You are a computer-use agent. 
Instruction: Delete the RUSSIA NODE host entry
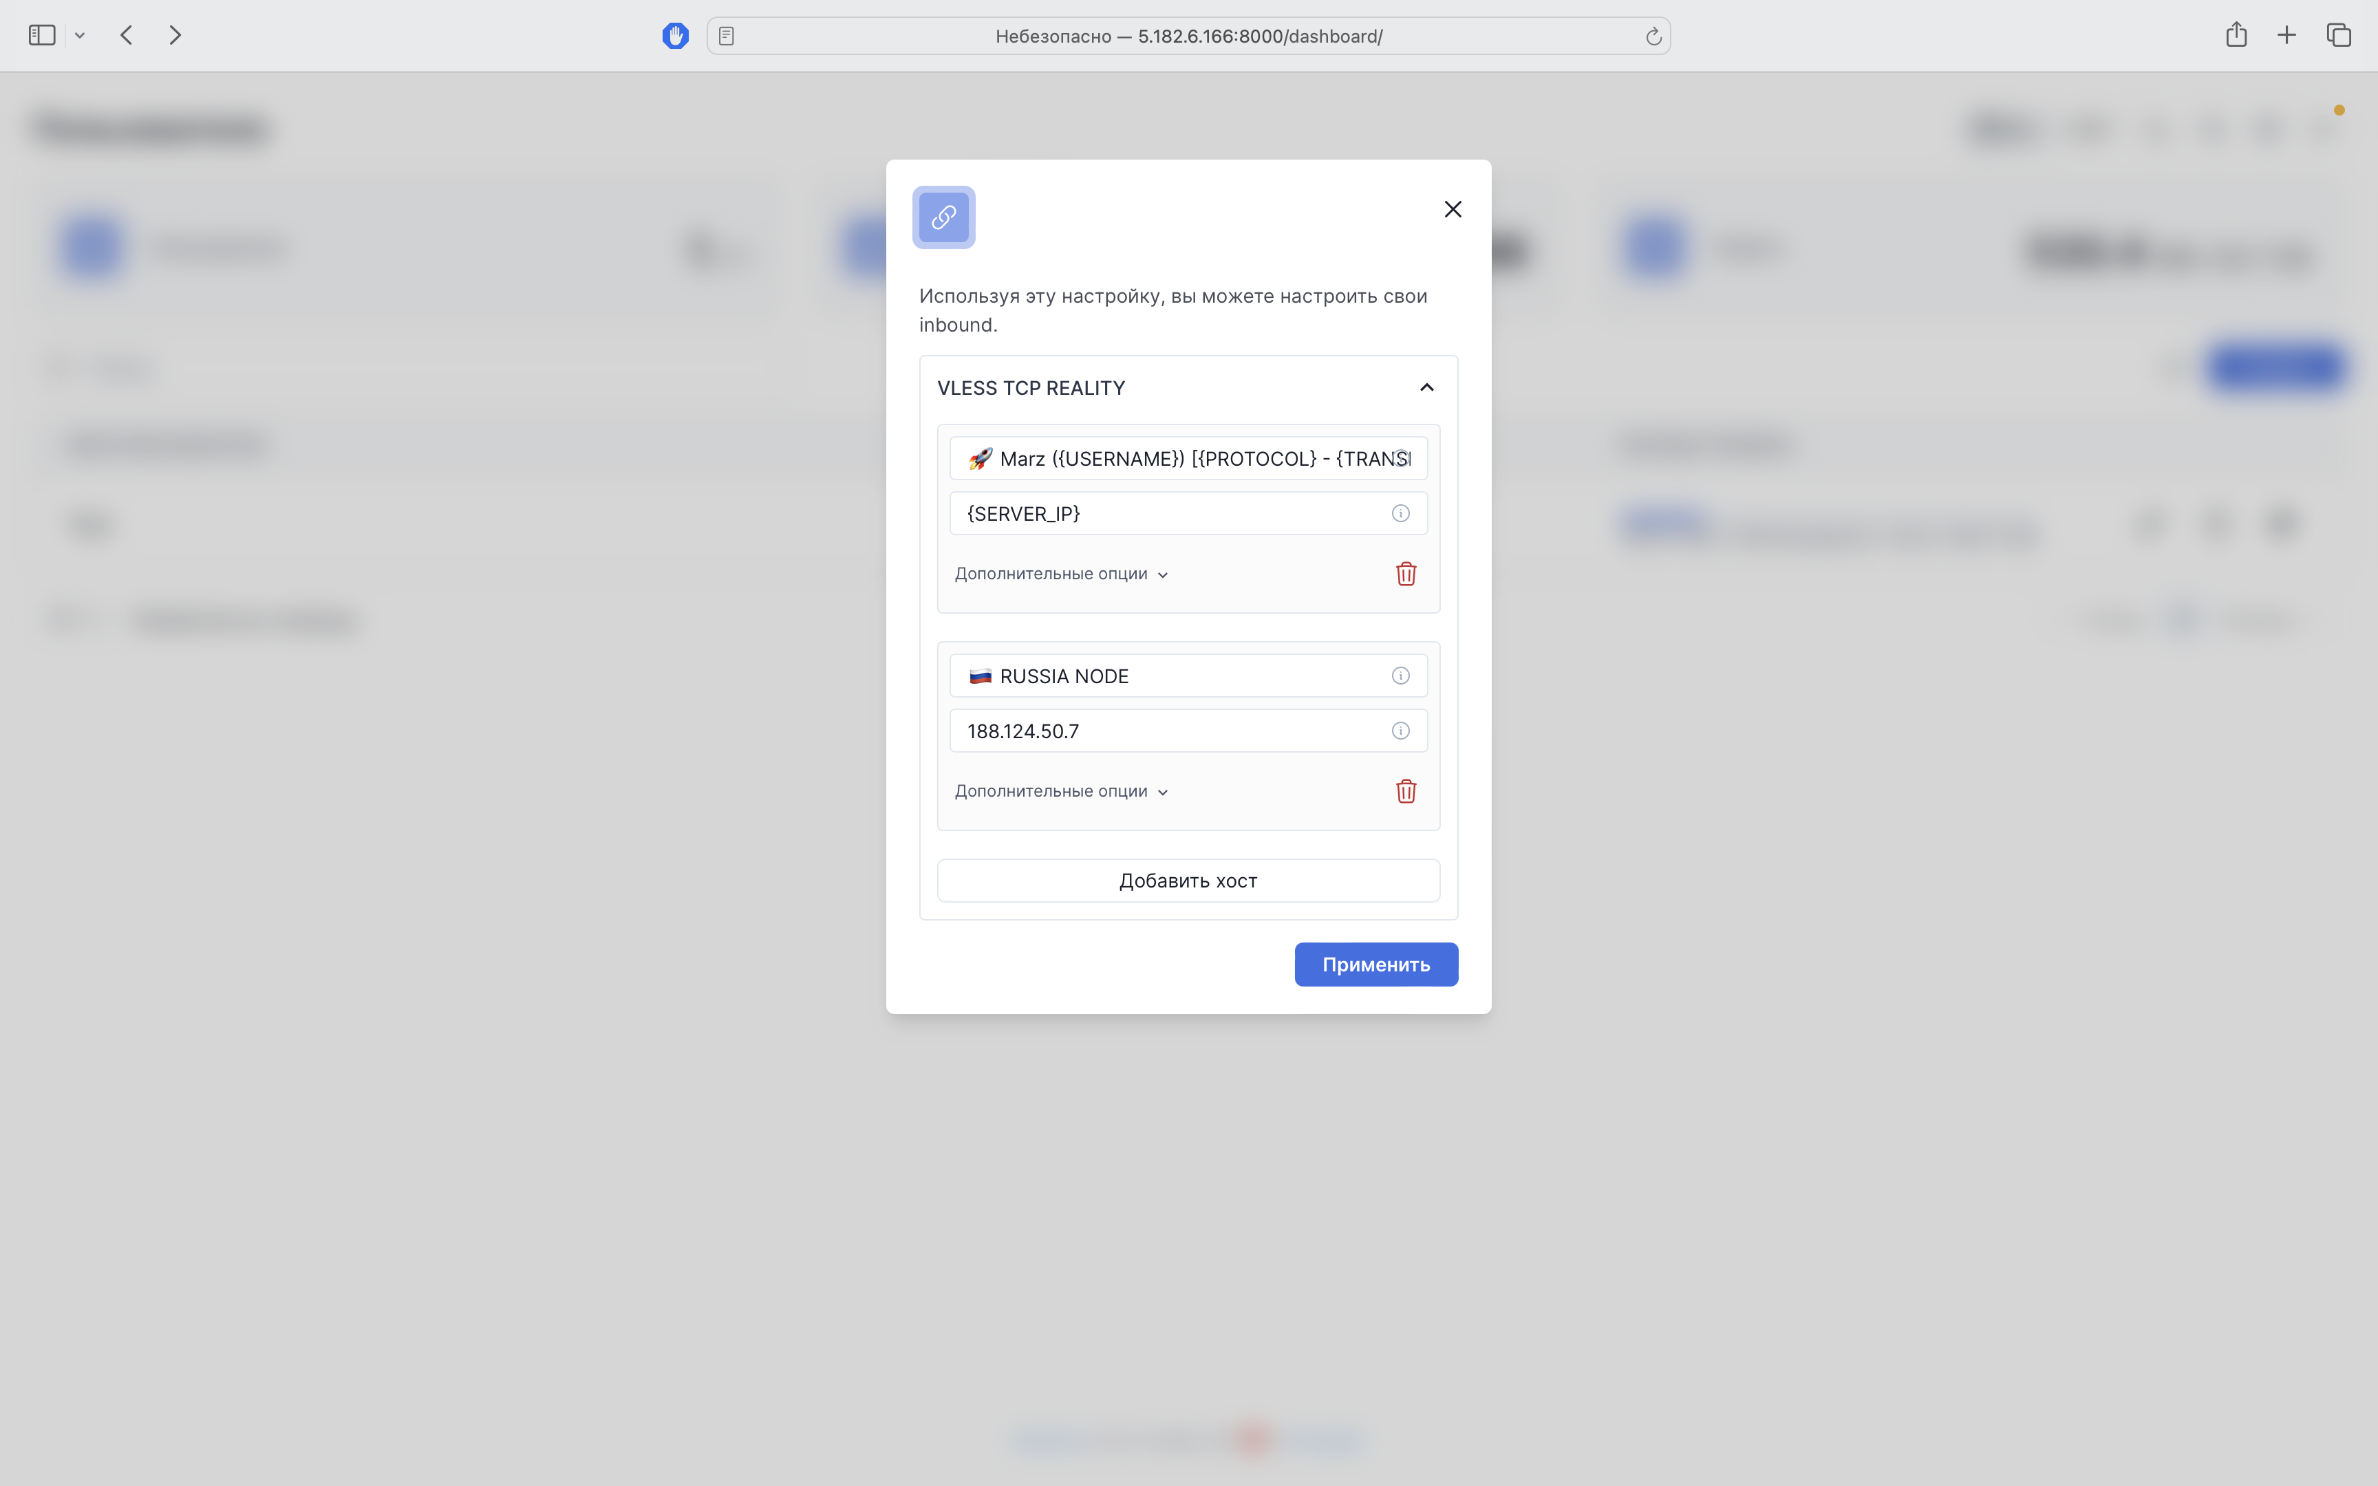[1405, 791]
